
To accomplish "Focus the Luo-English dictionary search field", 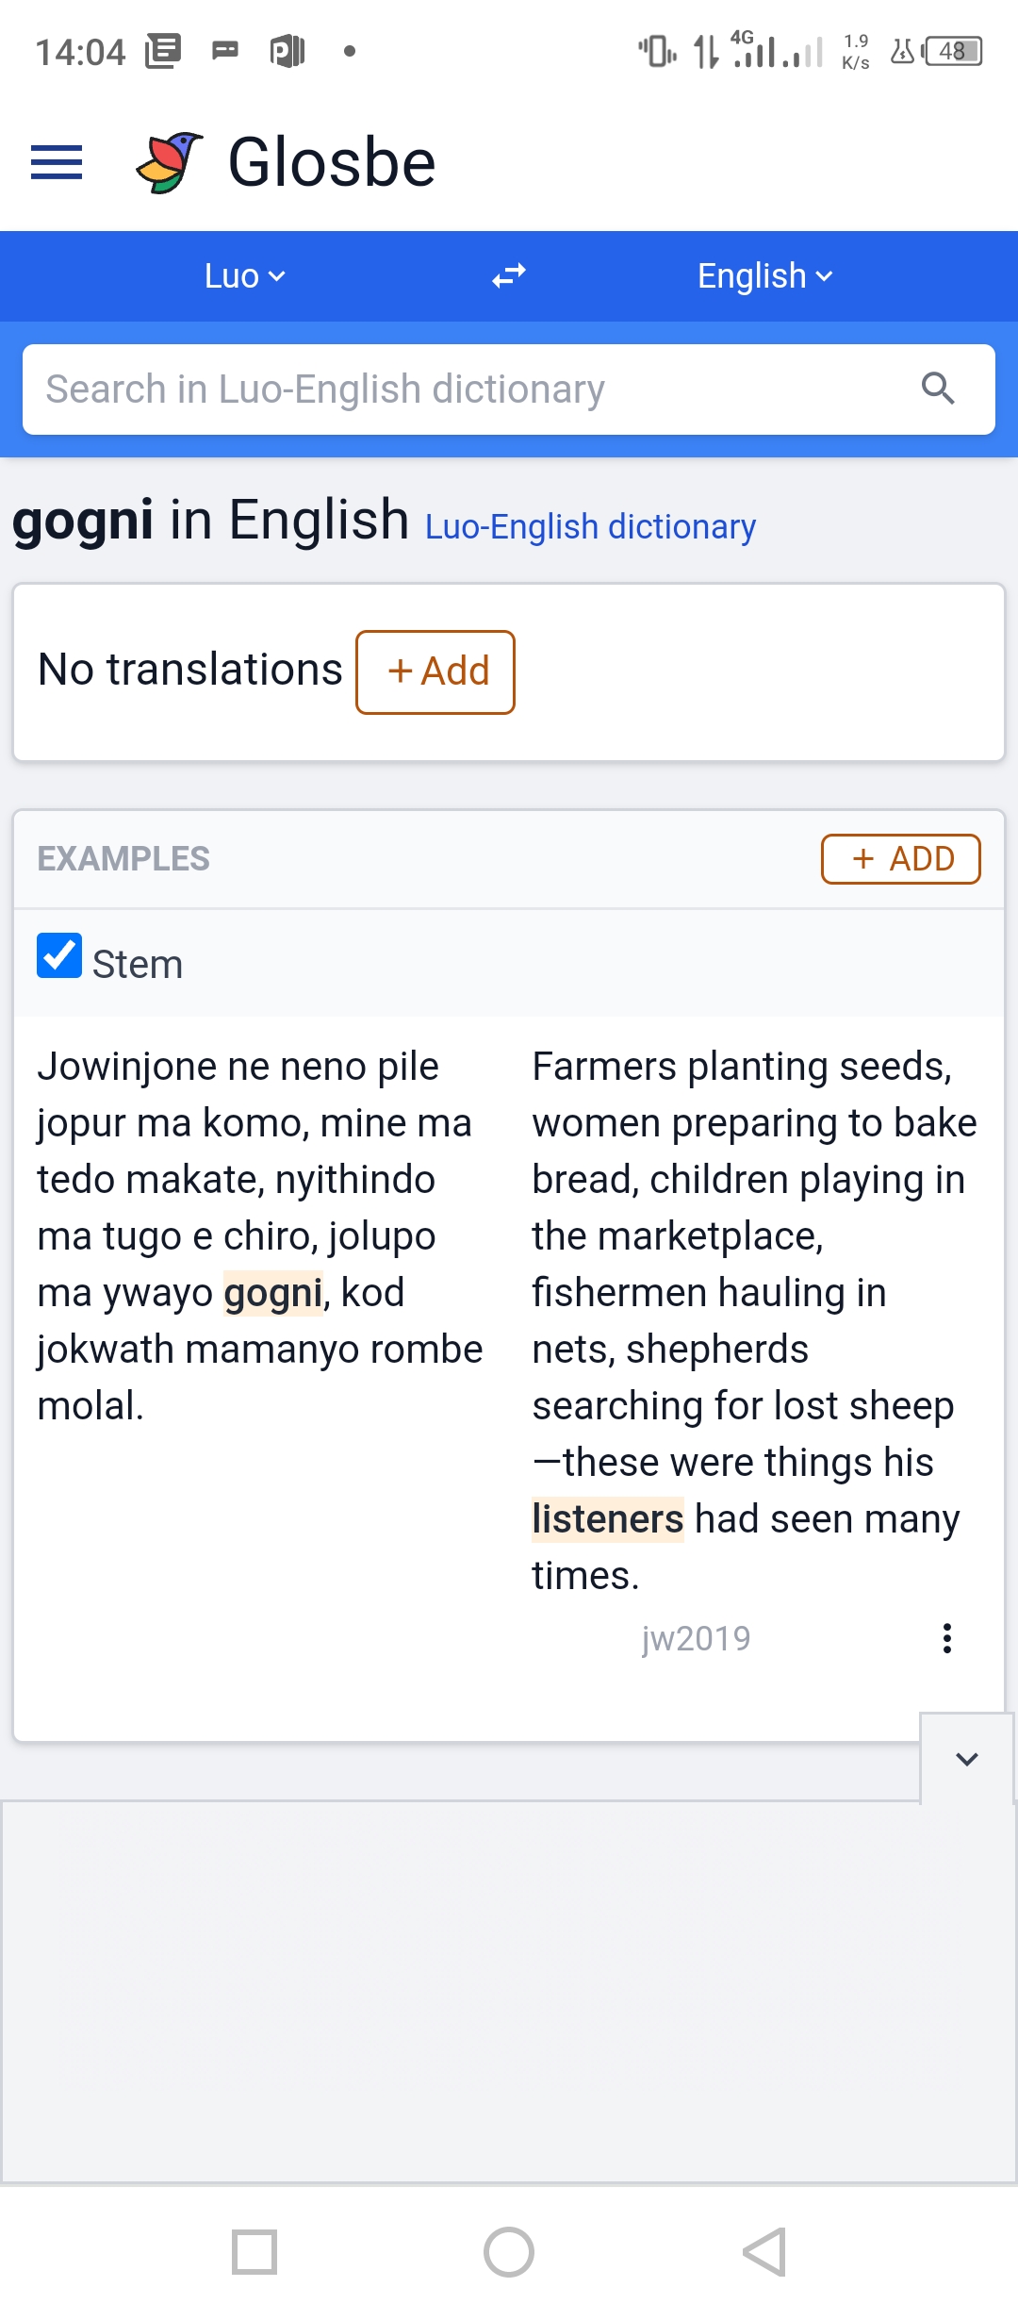I will coord(471,389).
